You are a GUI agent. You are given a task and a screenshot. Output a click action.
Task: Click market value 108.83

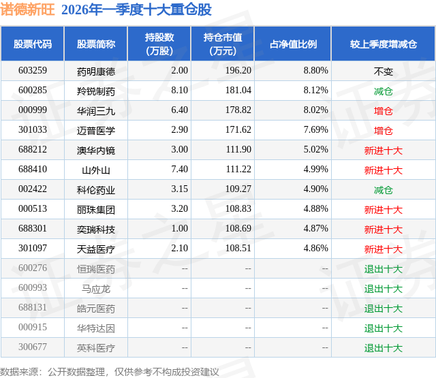pyautogui.click(x=238, y=208)
